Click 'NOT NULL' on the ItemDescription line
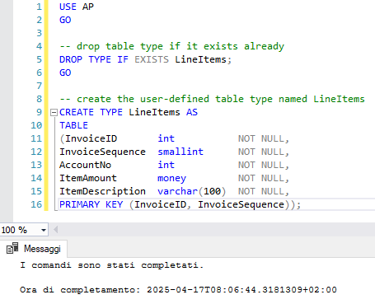375x304 pixels. (x=261, y=191)
